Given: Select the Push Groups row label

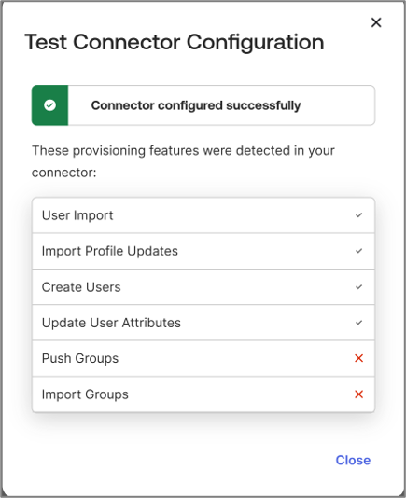Looking at the screenshot, I should (80, 358).
